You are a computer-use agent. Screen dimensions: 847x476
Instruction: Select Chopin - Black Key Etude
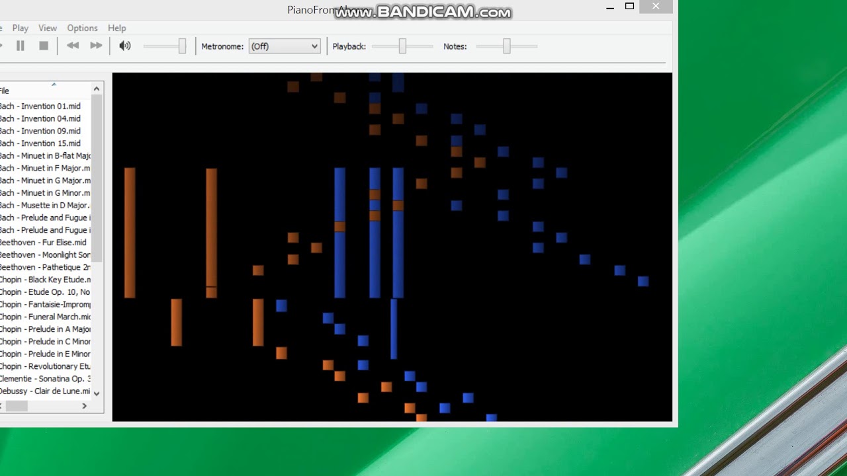(45, 280)
